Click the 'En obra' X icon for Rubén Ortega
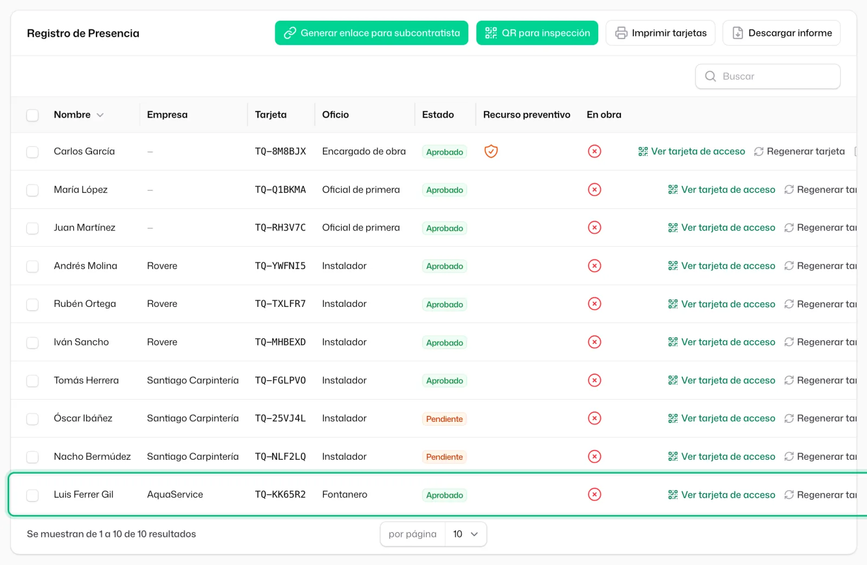Image resolution: width=867 pixels, height=565 pixels. [594, 304]
